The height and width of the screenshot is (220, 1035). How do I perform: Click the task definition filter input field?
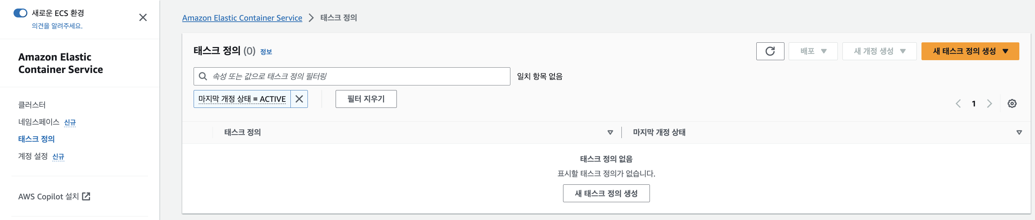coord(353,76)
